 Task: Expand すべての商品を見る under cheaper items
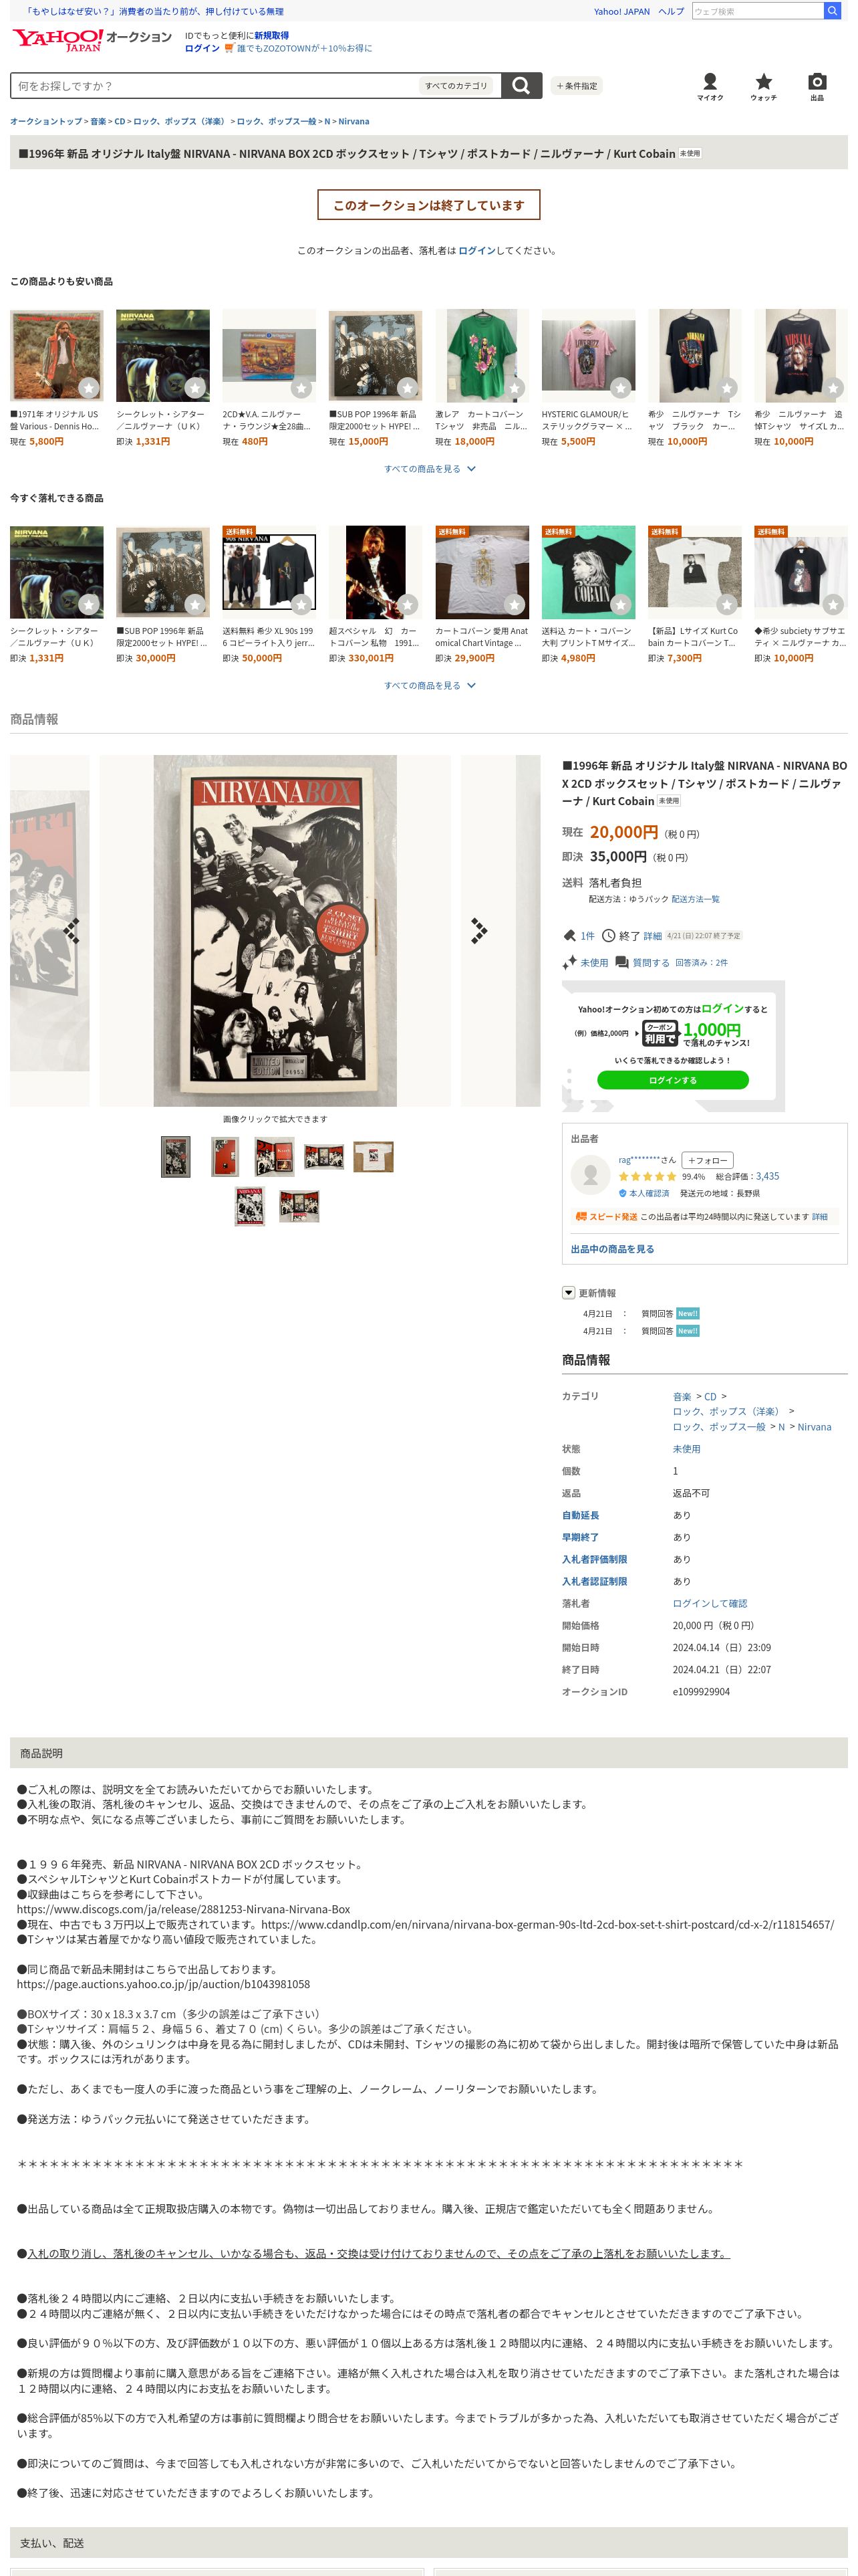(430, 469)
